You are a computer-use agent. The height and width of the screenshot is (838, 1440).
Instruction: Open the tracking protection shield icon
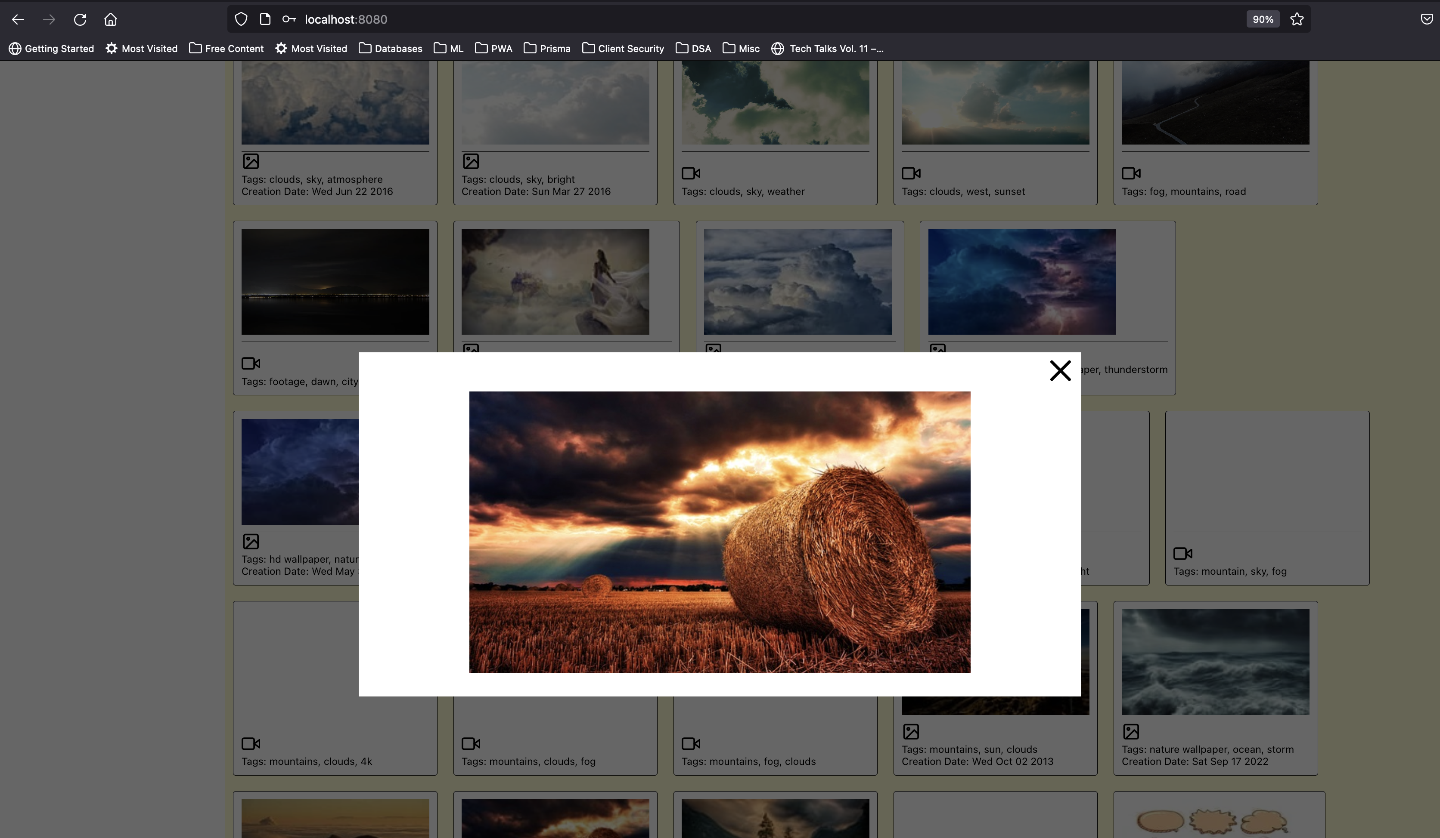pyautogui.click(x=241, y=19)
